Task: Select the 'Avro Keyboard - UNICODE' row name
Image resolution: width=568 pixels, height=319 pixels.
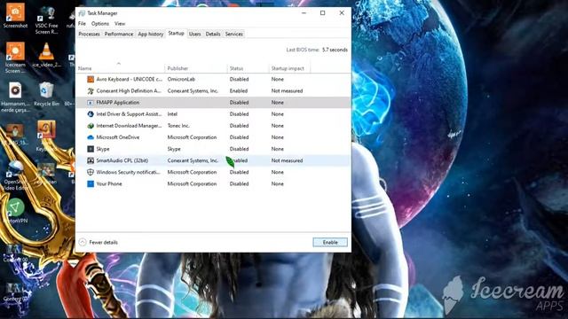Action: tap(130, 79)
